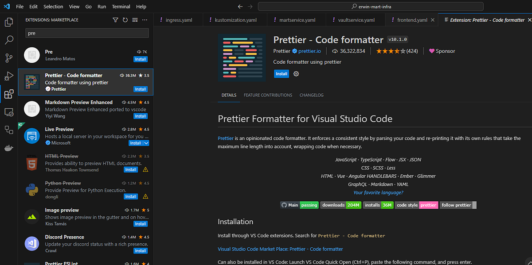Click the Sponsor button
The image size is (532, 265).
pyautogui.click(x=442, y=51)
